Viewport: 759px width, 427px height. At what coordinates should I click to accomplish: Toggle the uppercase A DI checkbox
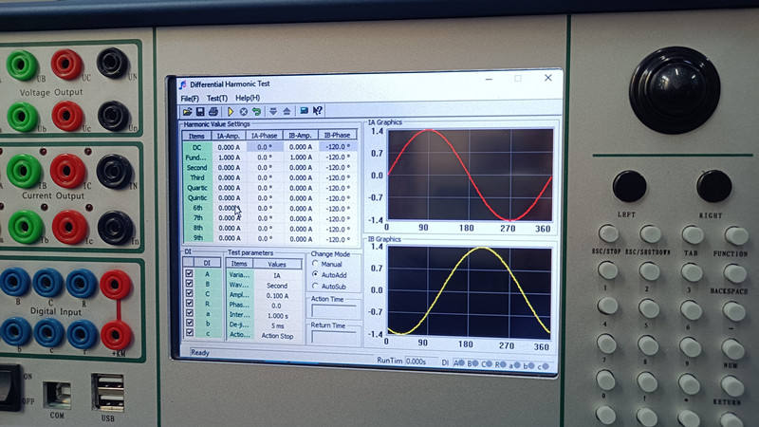tap(189, 273)
